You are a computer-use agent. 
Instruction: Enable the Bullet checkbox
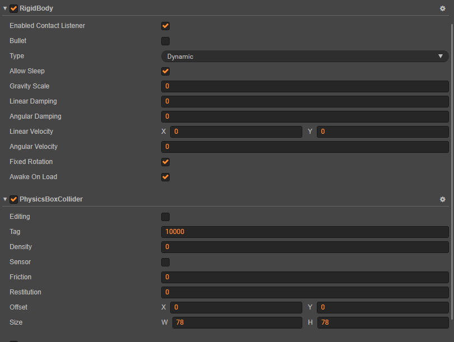click(x=165, y=41)
